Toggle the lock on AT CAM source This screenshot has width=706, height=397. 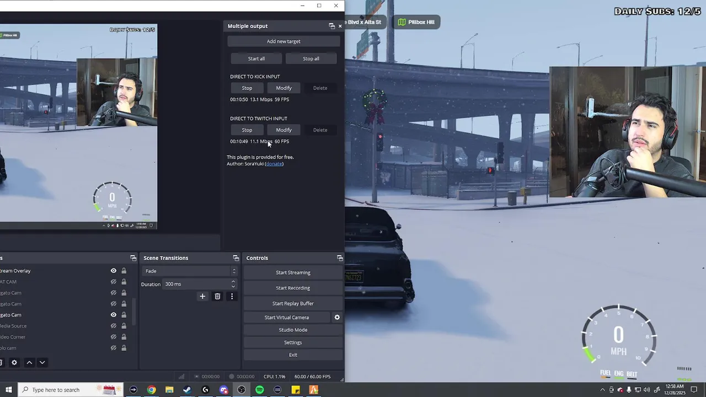click(x=124, y=282)
